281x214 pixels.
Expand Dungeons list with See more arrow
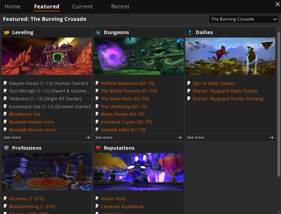point(180,138)
